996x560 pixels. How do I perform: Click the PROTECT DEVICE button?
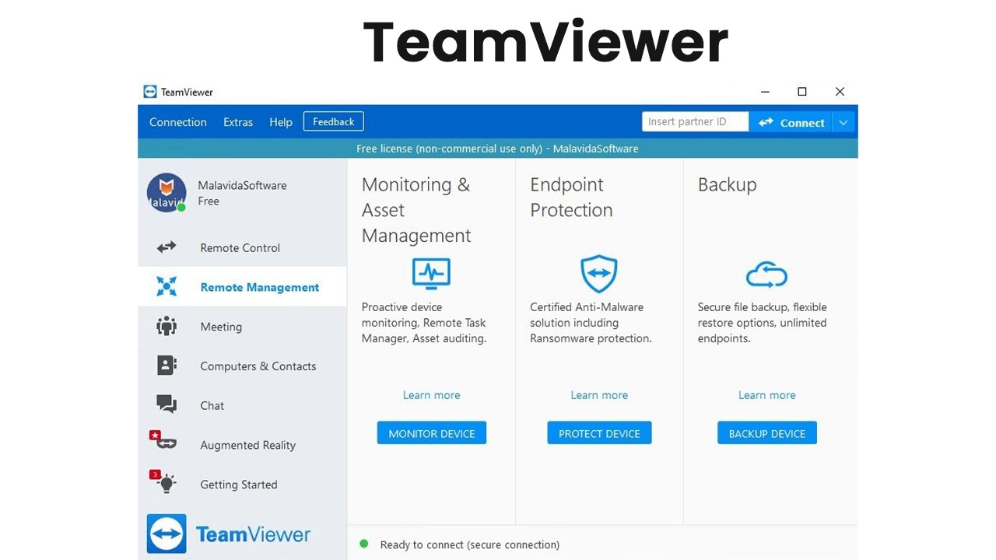pyautogui.click(x=599, y=432)
